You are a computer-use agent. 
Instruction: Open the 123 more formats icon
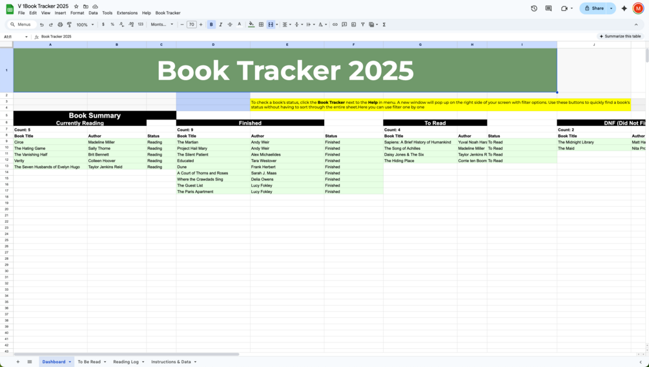(x=140, y=25)
